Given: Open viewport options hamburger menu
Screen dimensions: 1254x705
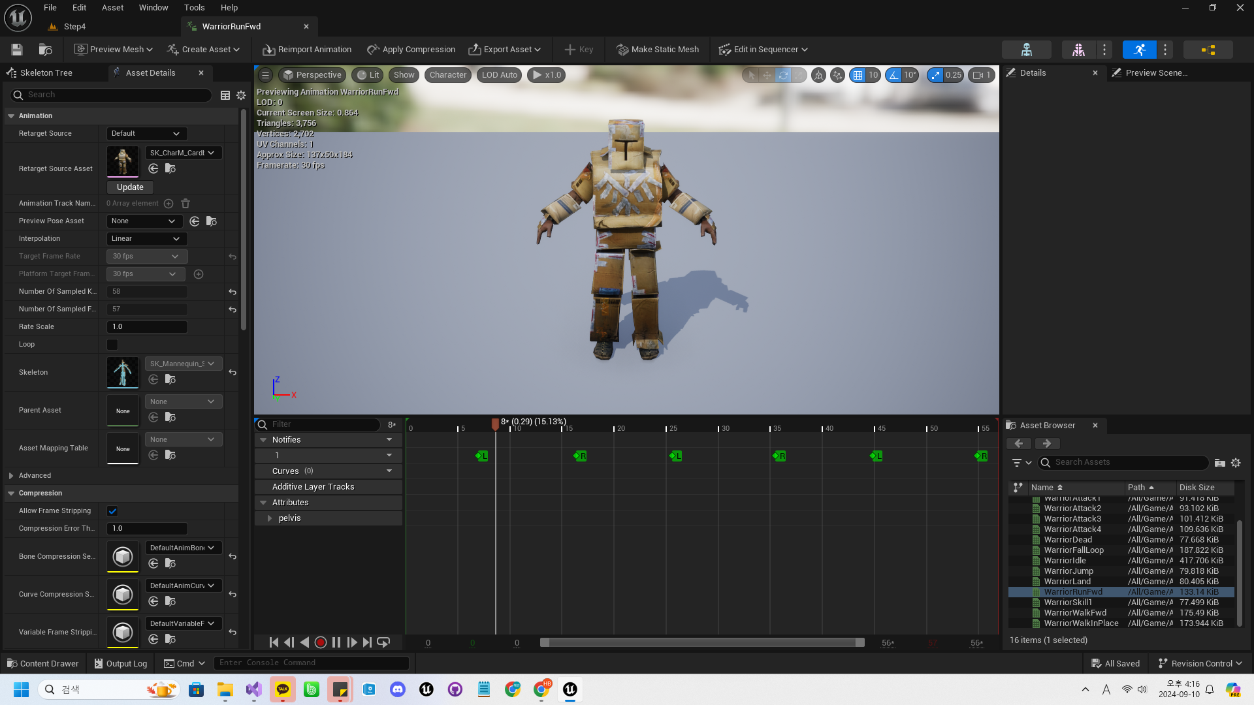Looking at the screenshot, I should [265, 75].
